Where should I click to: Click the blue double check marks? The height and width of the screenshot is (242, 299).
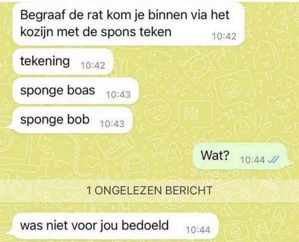pyautogui.click(x=274, y=159)
